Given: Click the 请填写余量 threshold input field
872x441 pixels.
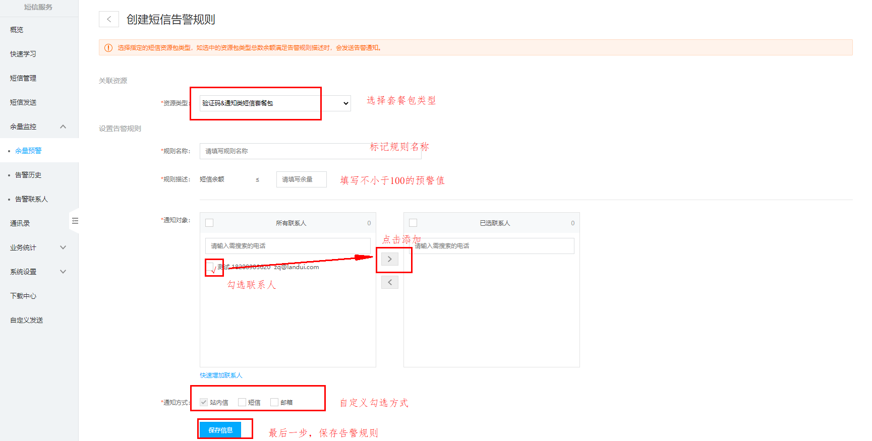Looking at the screenshot, I should pos(301,179).
